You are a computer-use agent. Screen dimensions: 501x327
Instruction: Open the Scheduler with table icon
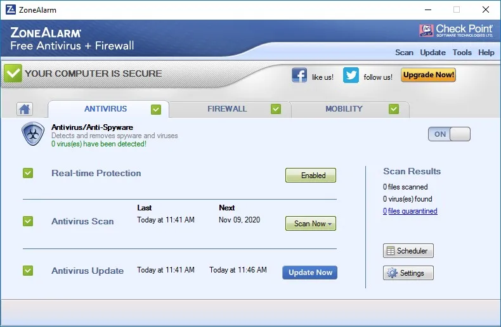(x=408, y=251)
